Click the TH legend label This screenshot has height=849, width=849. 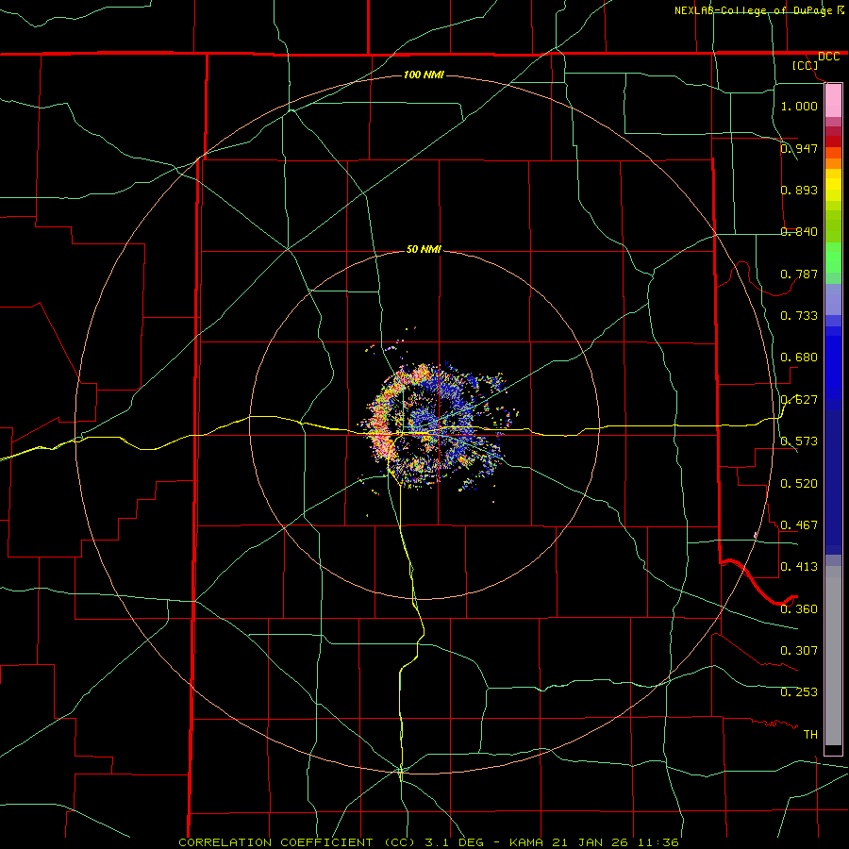point(810,735)
